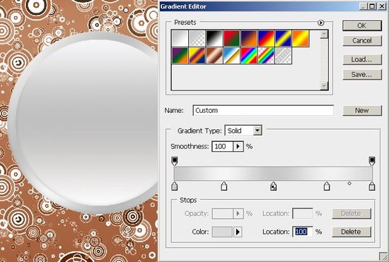Open the Smoothness slider arrow
This screenshot has width=389, height=262.
pos(238,146)
